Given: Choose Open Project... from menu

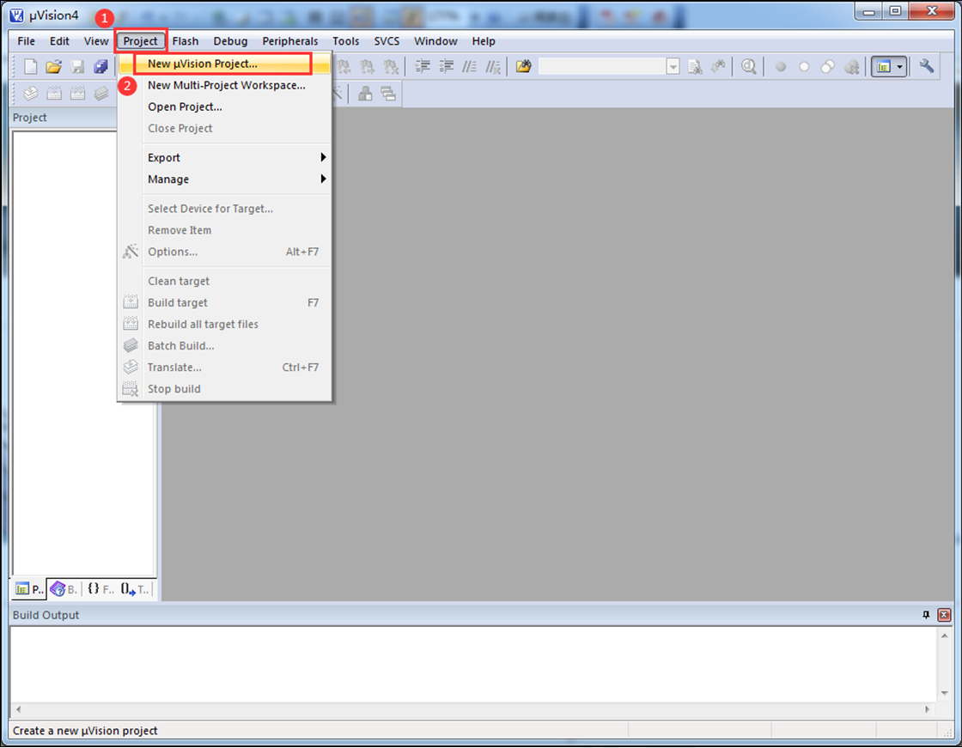Looking at the screenshot, I should click(x=224, y=106).
